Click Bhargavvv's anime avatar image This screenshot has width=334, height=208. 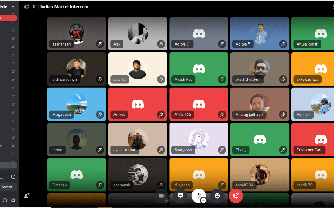coord(199,139)
